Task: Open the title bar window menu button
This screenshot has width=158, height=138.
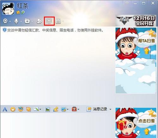Action: tap(127, 3)
